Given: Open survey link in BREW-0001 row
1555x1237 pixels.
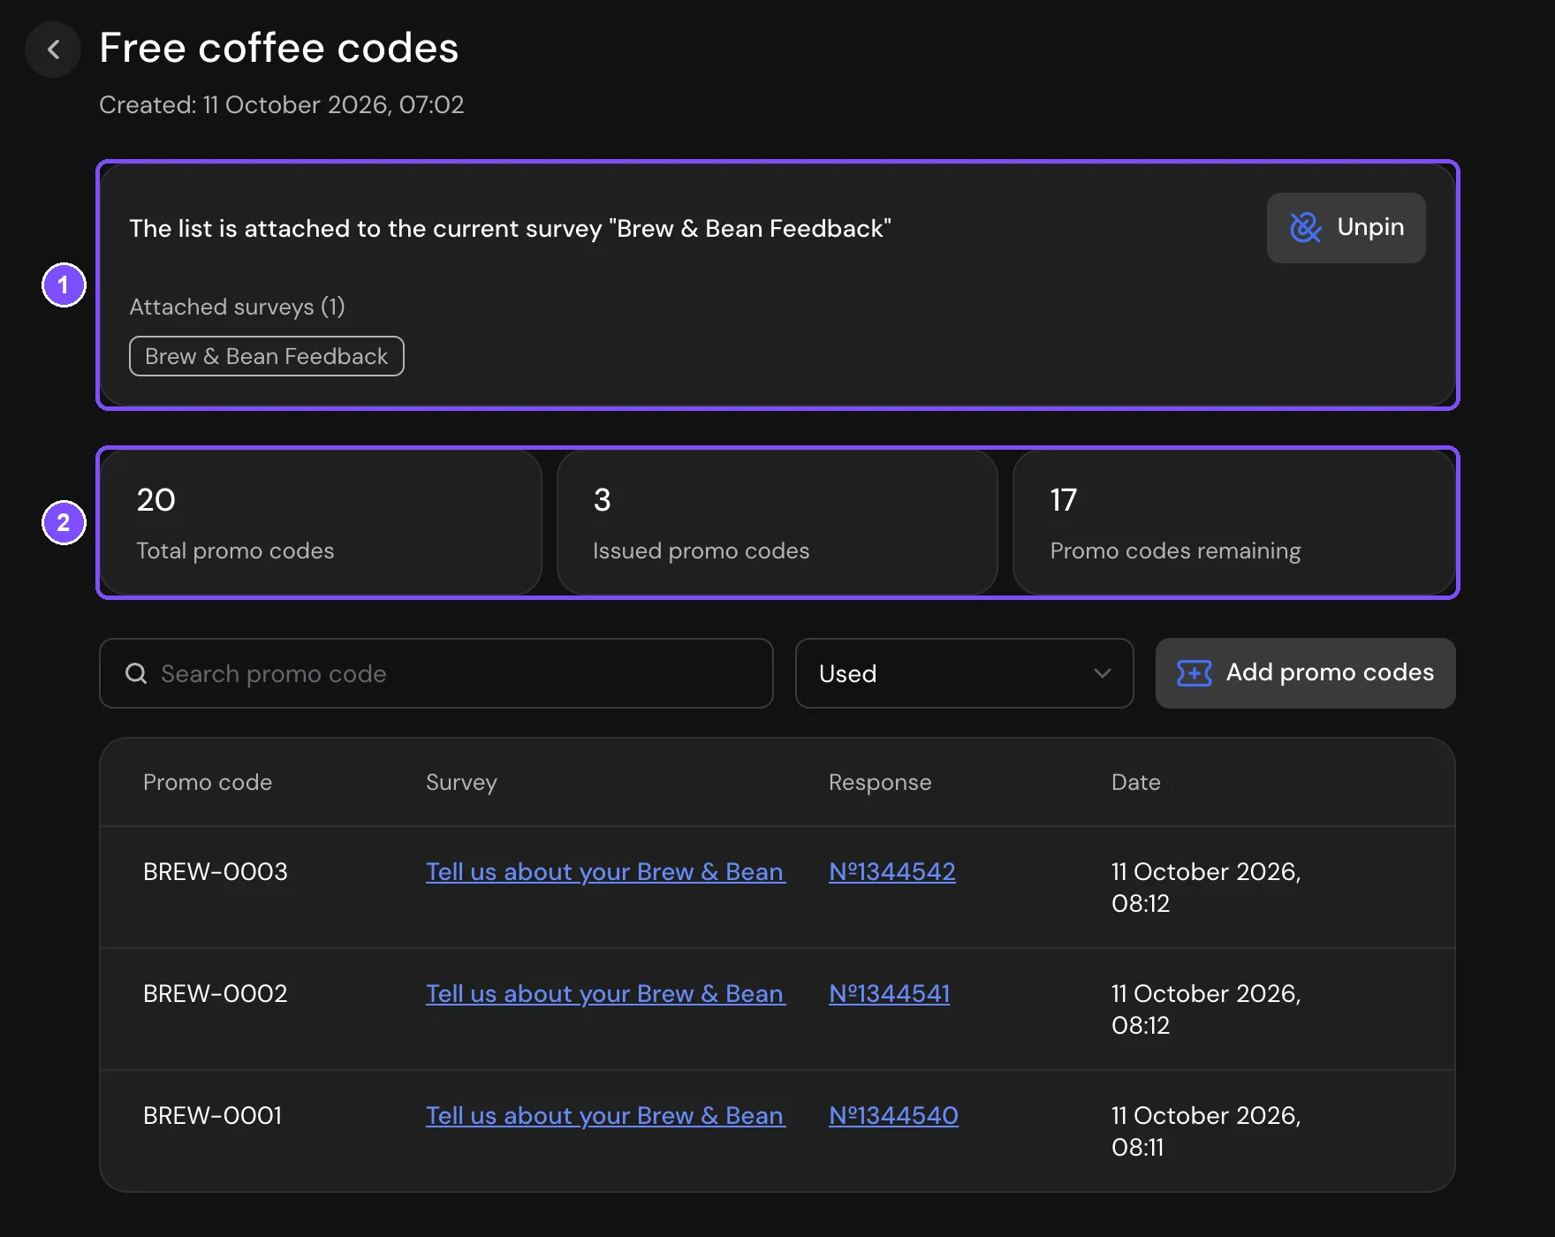Looking at the screenshot, I should point(605,1116).
